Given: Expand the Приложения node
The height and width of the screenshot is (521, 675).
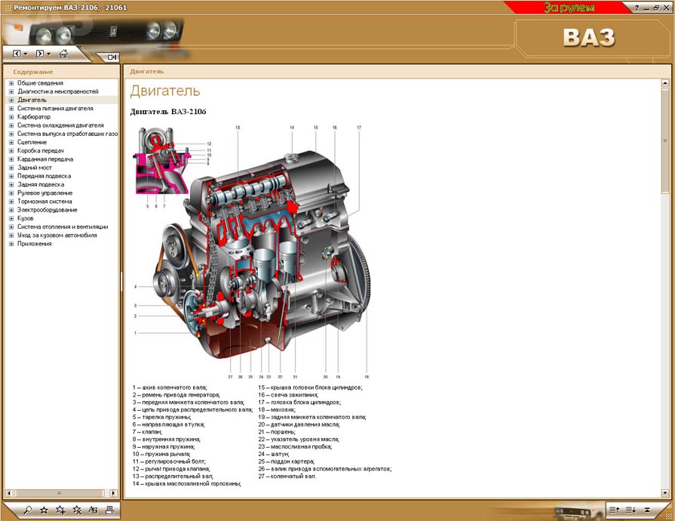Looking at the screenshot, I should coord(11,243).
